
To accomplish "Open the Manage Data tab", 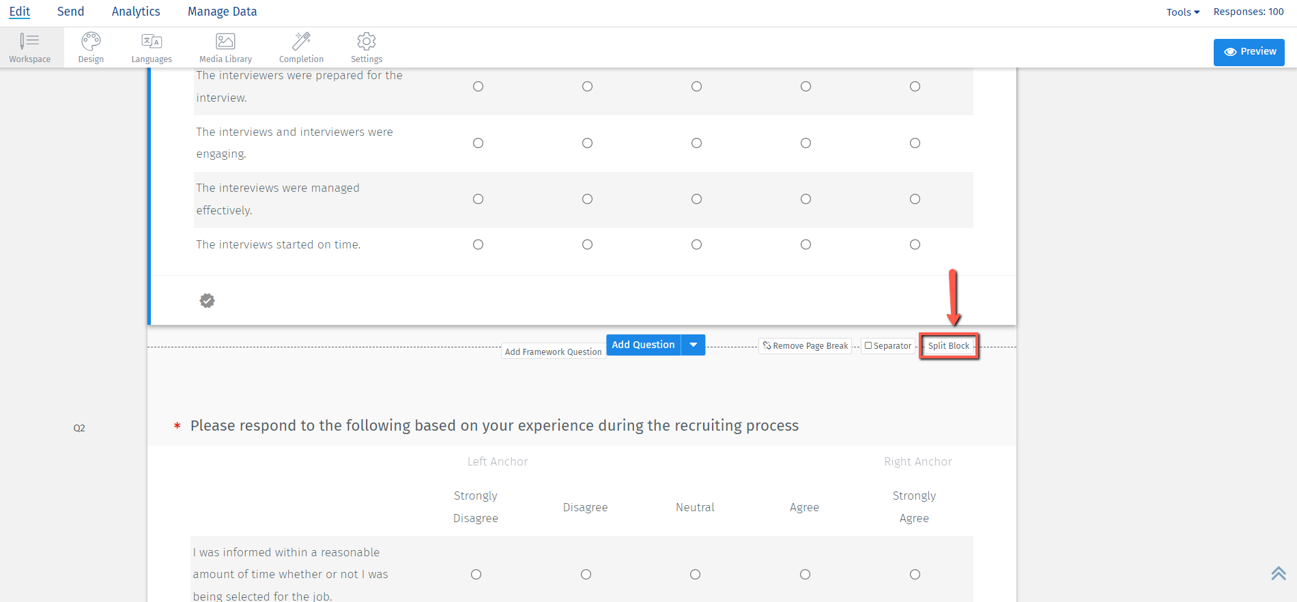I will coord(222,12).
